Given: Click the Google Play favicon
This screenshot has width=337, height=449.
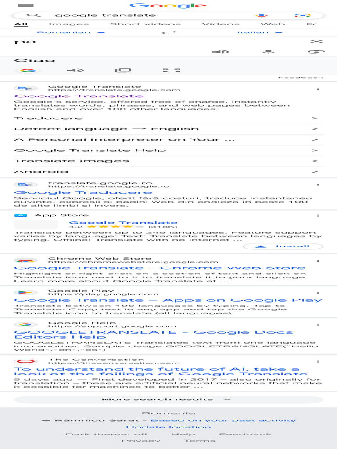Looking at the screenshot, I should (x=25, y=292).
